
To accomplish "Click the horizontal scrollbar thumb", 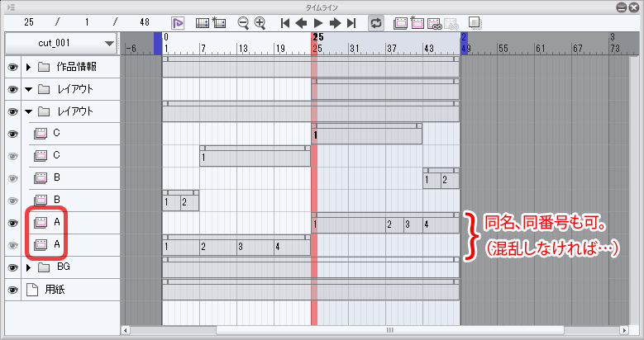I will (390, 330).
